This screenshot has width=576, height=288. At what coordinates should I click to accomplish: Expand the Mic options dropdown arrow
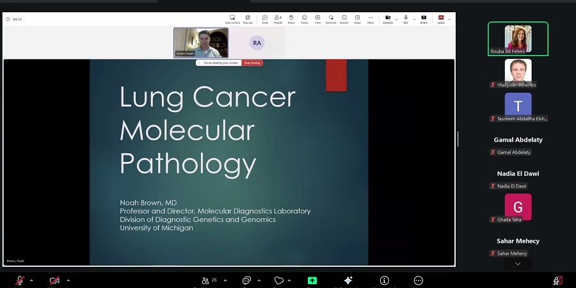click(x=414, y=19)
